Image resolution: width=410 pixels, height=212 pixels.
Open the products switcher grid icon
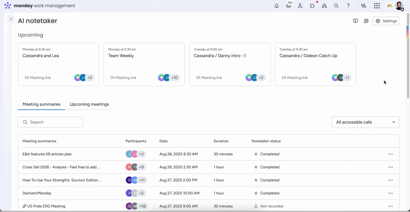tap(377, 6)
